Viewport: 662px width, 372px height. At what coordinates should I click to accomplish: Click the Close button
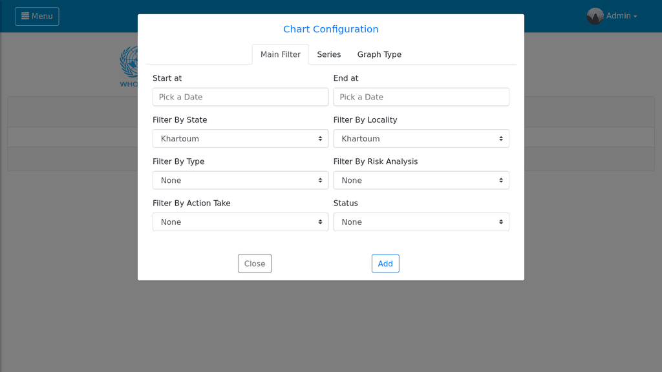[x=255, y=263]
